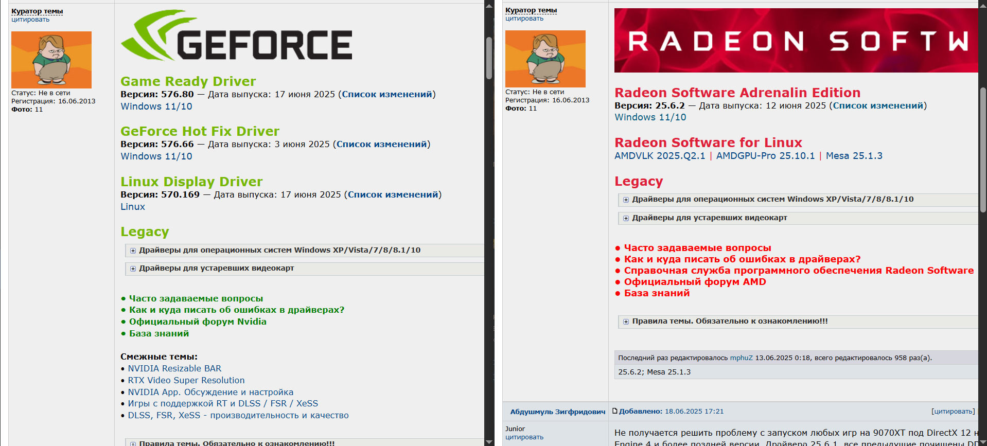Open the AMDVLK 2025.Q2.1 link
The width and height of the screenshot is (987, 446).
click(x=660, y=156)
